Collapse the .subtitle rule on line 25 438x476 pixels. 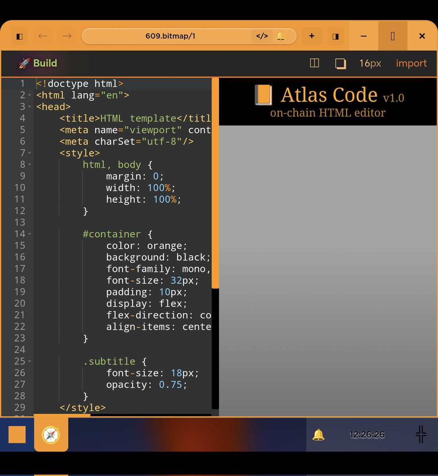tap(30, 361)
